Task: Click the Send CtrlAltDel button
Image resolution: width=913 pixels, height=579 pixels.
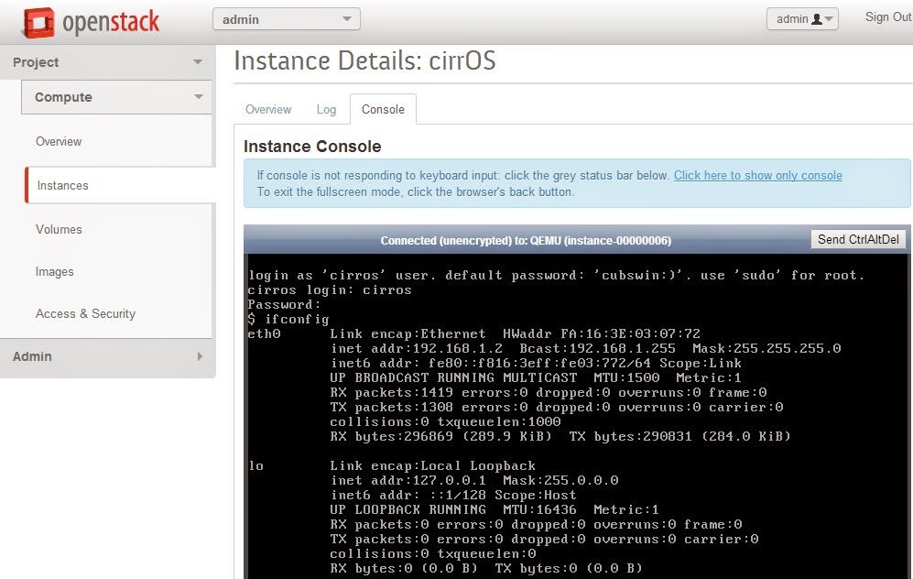Action: coord(858,239)
